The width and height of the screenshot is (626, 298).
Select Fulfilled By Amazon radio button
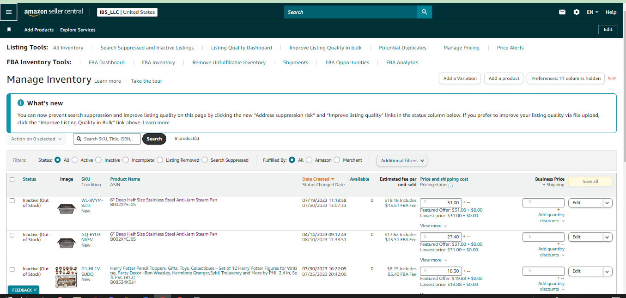(x=309, y=160)
